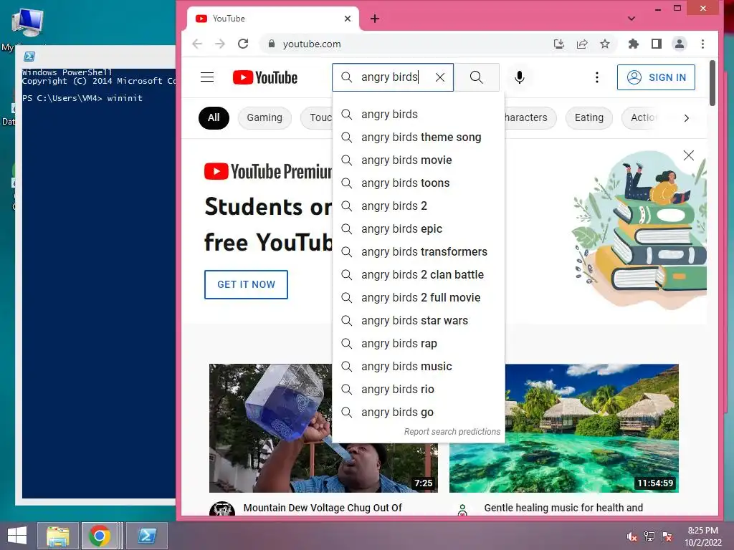Open YouTube settings three-dot menu
Viewport: 734px width, 550px height.
(597, 77)
